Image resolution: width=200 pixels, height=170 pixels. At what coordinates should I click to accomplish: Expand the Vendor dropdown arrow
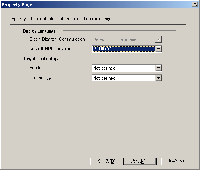pyautogui.click(x=158, y=68)
